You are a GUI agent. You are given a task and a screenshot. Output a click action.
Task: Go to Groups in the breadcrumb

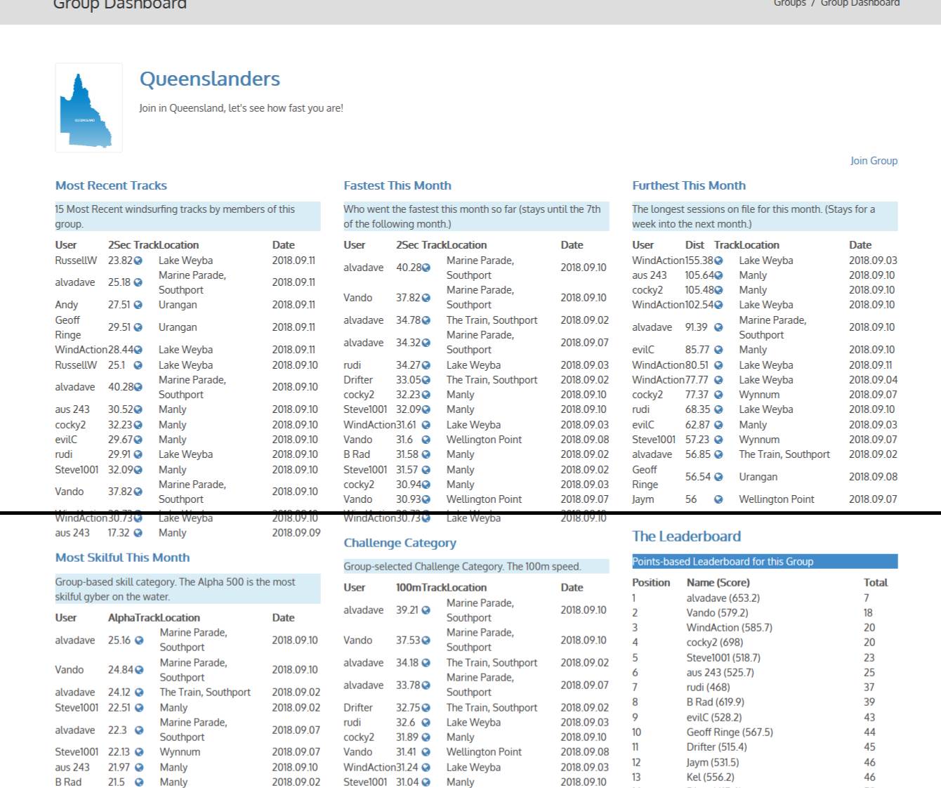(789, 4)
